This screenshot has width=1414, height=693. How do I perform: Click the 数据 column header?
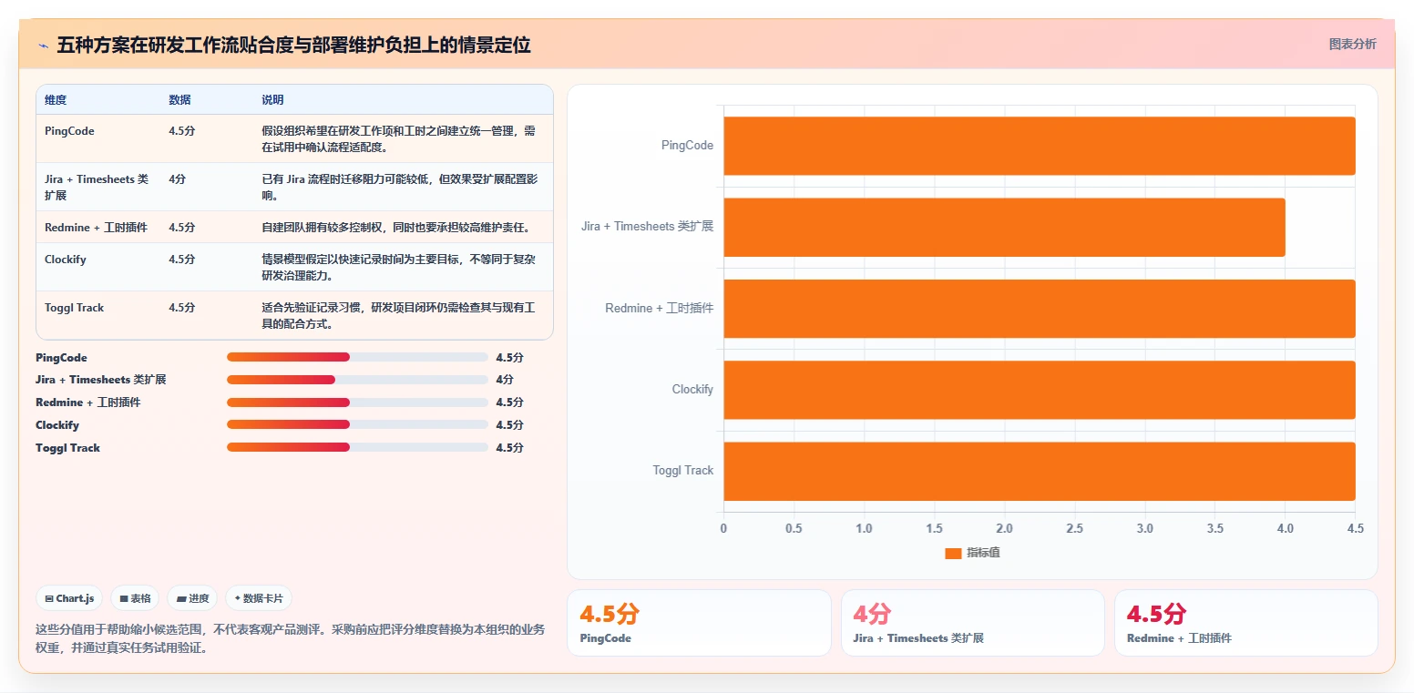coord(179,100)
